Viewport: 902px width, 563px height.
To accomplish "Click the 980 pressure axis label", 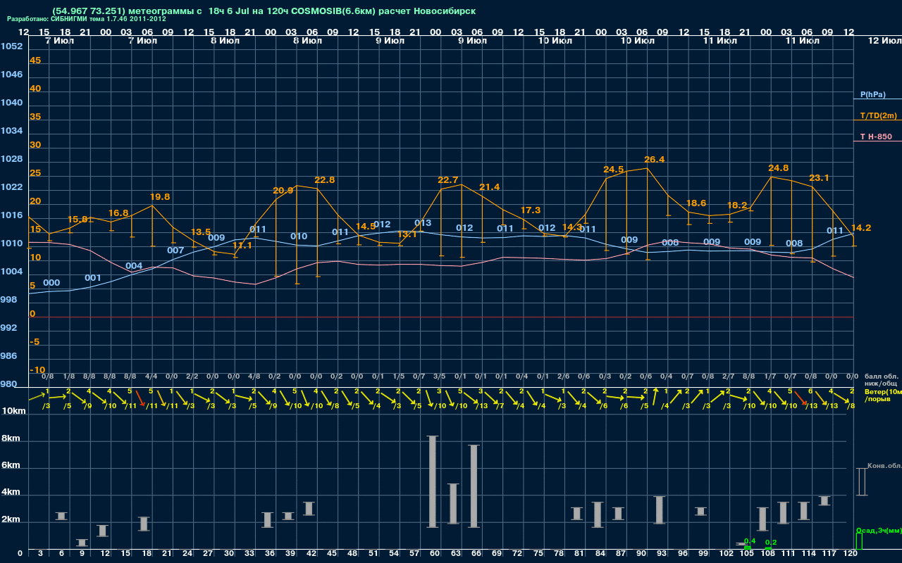I will tap(8, 384).
